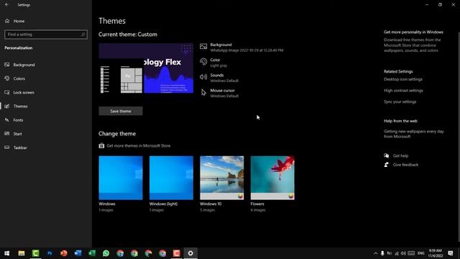Viewport: 460px width, 259px height.
Task: Open File Explorer from the taskbar
Action: [21, 253]
